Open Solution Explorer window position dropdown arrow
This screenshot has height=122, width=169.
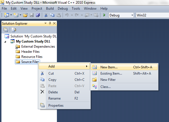(x=46, y=23)
